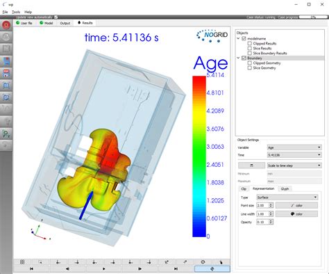The image size is (329, 274).
Task: Click the circular target icon in view toolbar
Action: click(203, 262)
